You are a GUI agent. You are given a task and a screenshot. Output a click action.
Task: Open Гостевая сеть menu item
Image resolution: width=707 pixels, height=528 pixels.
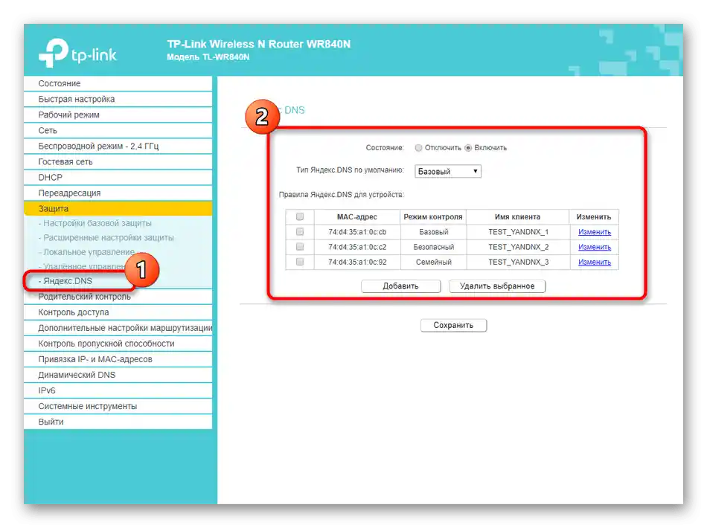[x=118, y=161]
